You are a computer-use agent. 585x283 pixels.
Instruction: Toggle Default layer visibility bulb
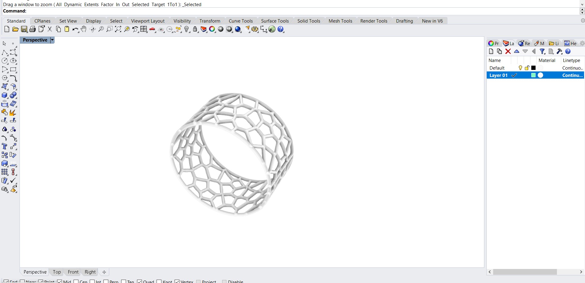pyautogui.click(x=520, y=68)
